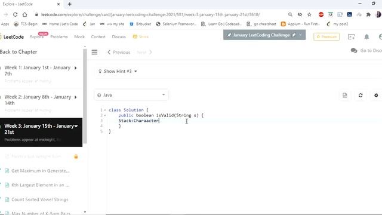Open notifications bell icon
382x215 pixels.
click(366, 37)
